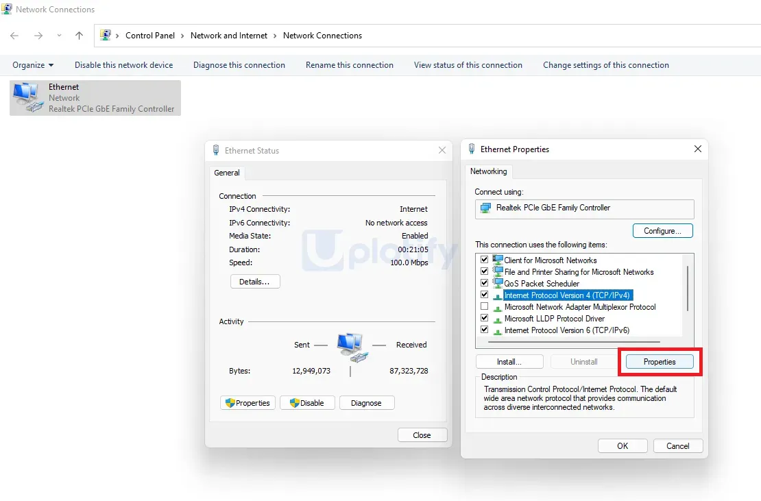Click Realtek adapter name field in Ethernet Properties
The width and height of the screenshot is (761, 501).
(x=584, y=209)
